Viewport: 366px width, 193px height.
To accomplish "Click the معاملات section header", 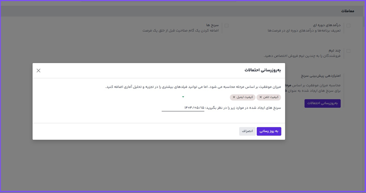I will coord(347,11).
